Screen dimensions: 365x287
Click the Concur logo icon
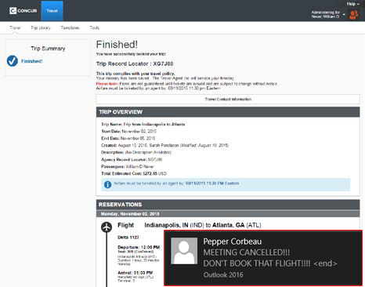tap(13, 11)
